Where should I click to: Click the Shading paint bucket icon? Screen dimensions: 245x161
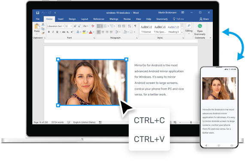[x=125, y=32]
